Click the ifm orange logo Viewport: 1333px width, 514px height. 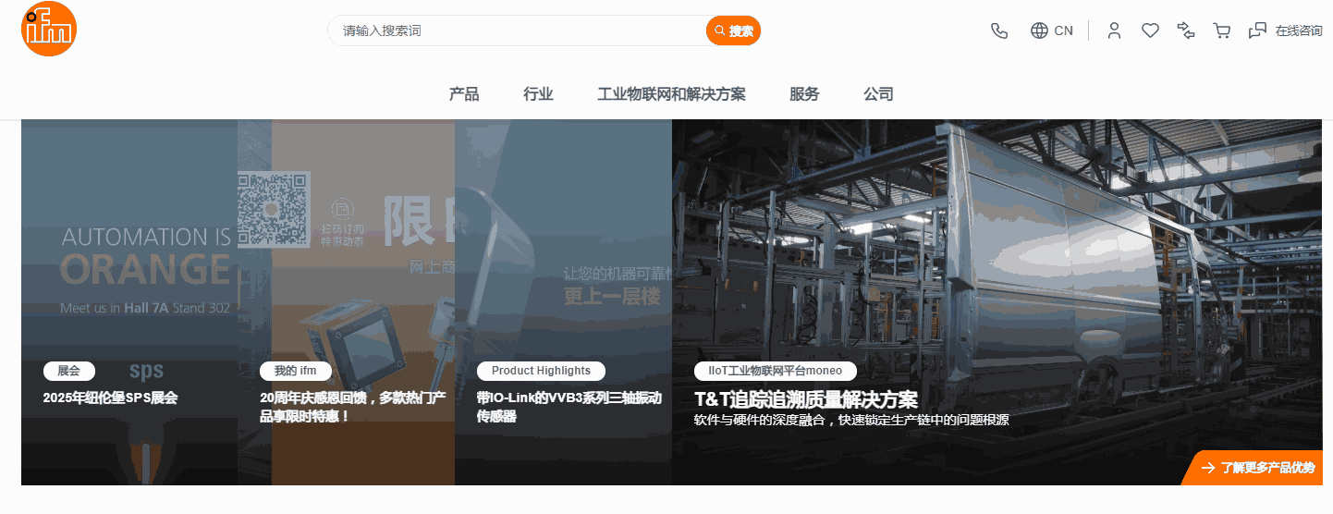49,29
